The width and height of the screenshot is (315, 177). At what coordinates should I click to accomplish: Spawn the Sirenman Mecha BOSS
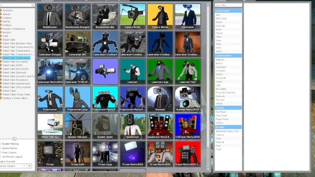[x=188, y=99]
